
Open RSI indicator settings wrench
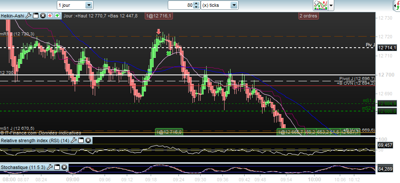point(73,140)
